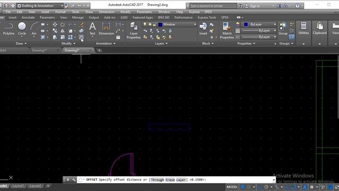Click Window layer blue color swatch

click(x=160, y=25)
